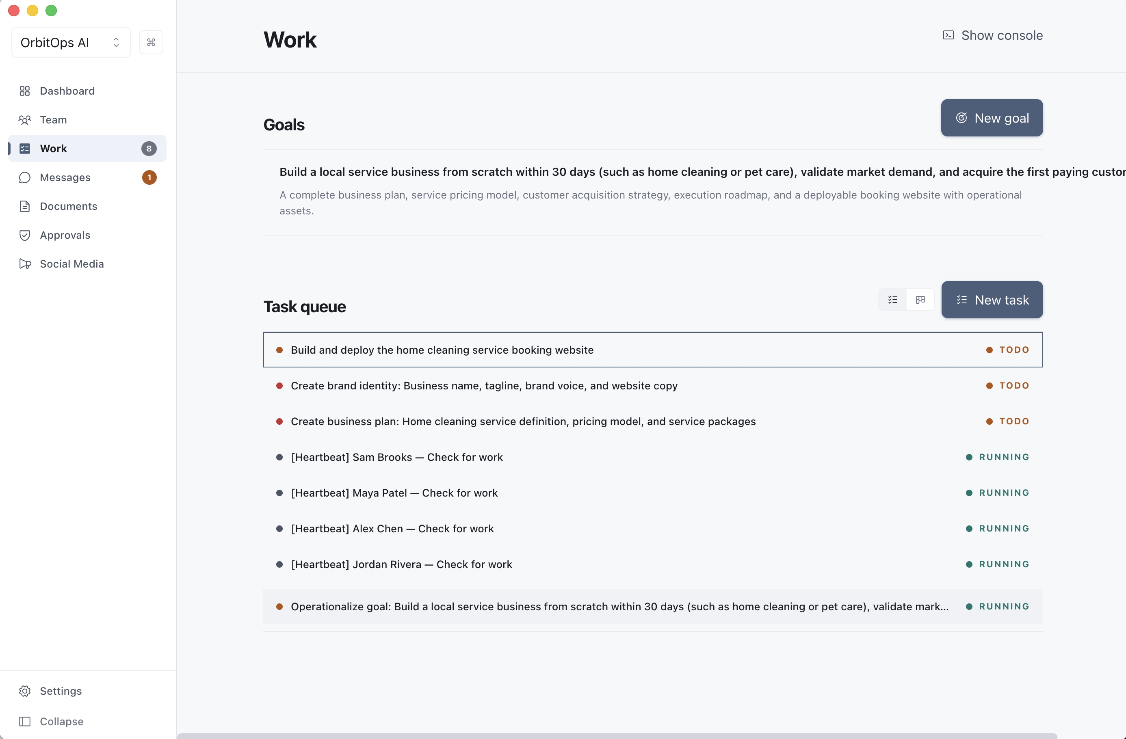Click the Settings gear icon
Viewport: 1126px width, 739px height.
click(x=25, y=691)
